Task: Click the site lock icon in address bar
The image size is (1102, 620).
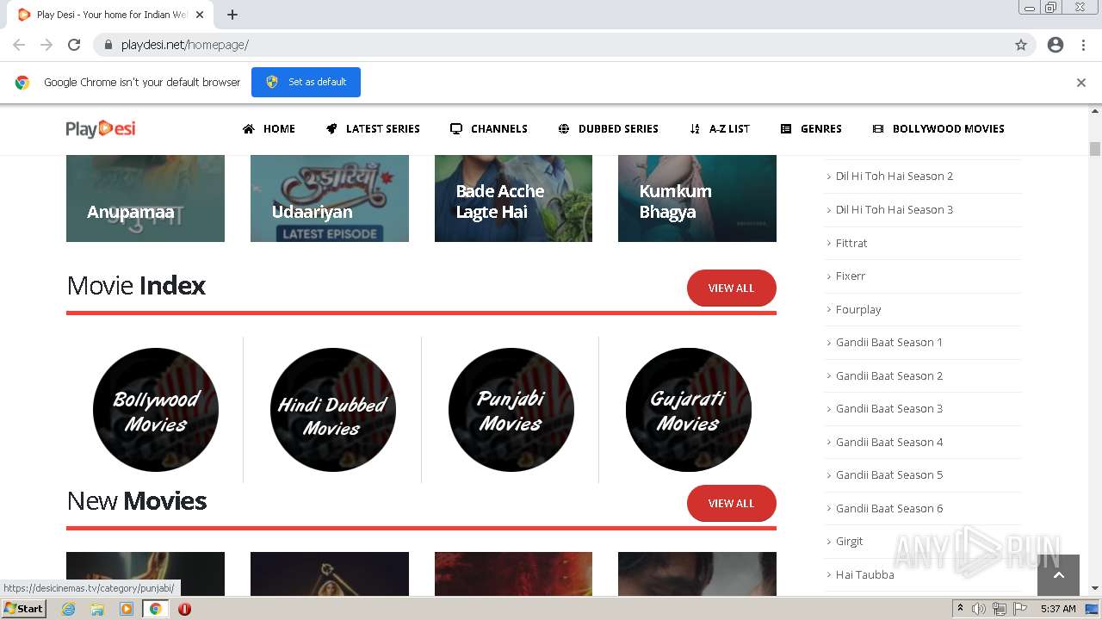Action: pyautogui.click(x=108, y=45)
